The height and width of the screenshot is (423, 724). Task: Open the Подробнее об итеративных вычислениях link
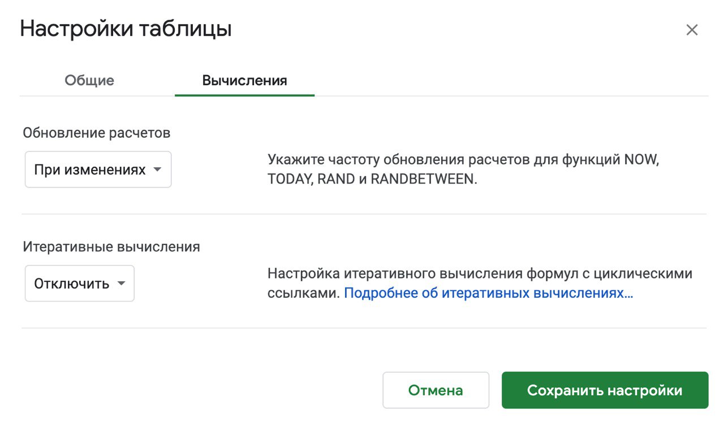[x=489, y=294]
